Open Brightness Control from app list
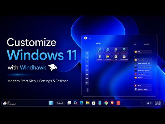The width and height of the screenshot is (165, 124). (x=143, y=89)
